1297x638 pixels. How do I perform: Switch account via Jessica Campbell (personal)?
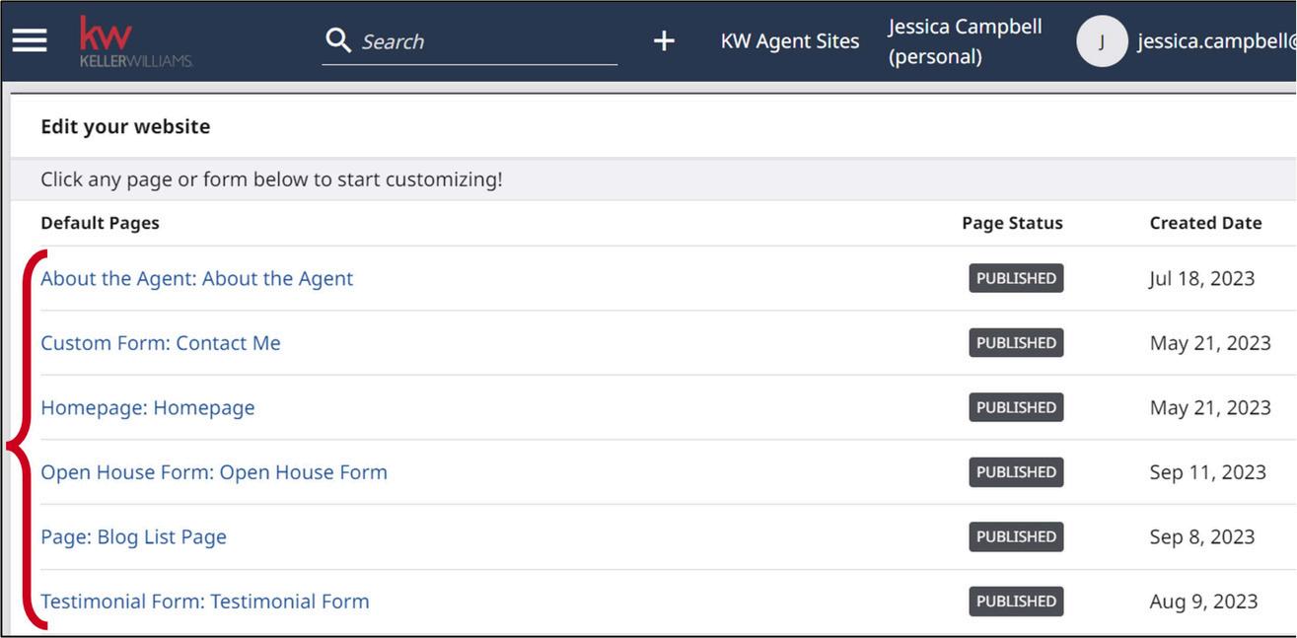pos(964,41)
